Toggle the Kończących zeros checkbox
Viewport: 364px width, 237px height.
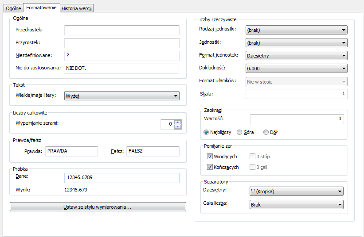click(x=210, y=167)
